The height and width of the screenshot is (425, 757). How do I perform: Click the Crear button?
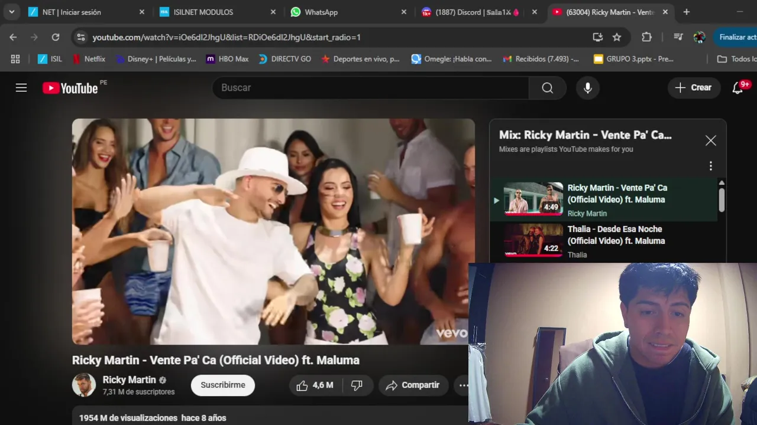pos(694,88)
